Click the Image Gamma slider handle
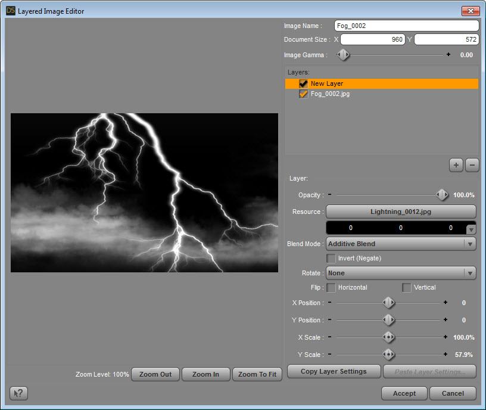Screen dimensions: 486x410 (x=343, y=55)
